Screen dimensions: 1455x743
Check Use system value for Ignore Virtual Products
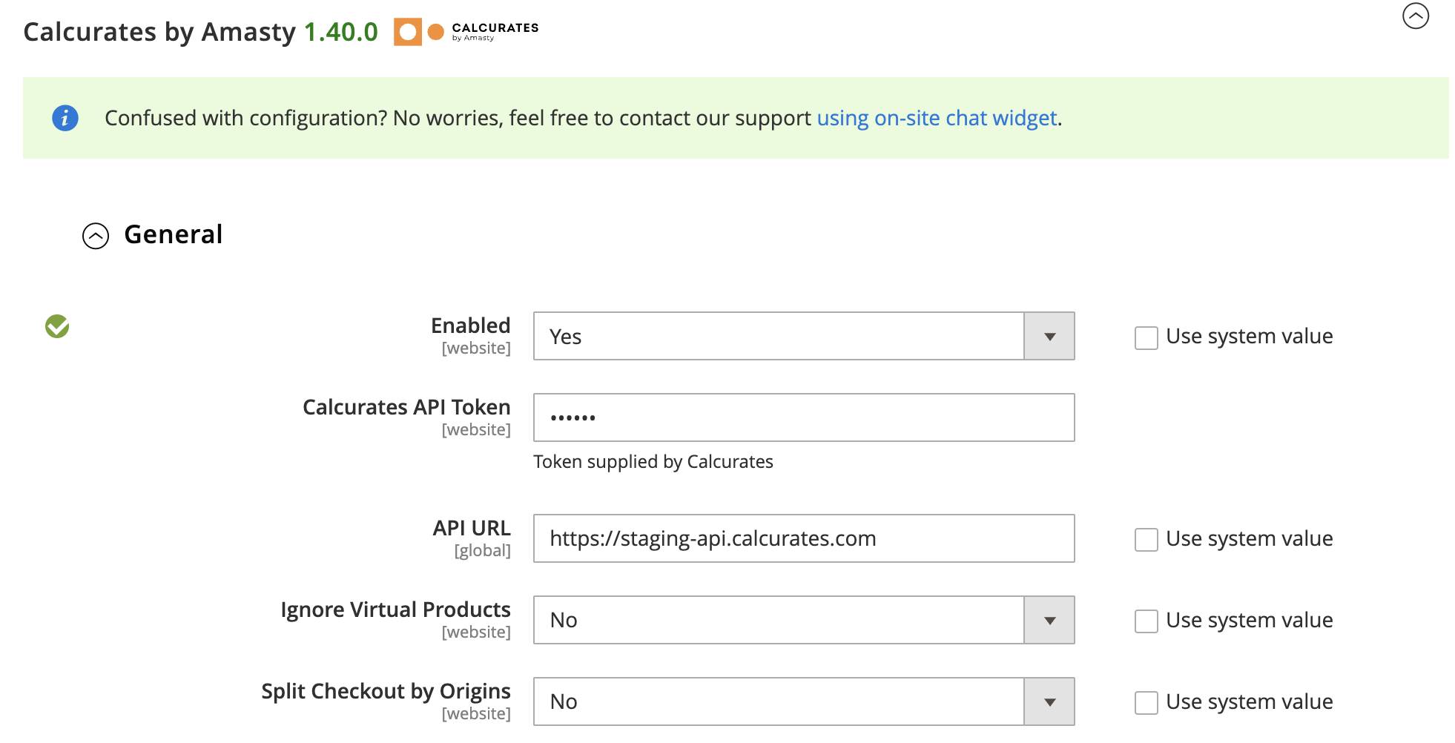pos(1146,621)
